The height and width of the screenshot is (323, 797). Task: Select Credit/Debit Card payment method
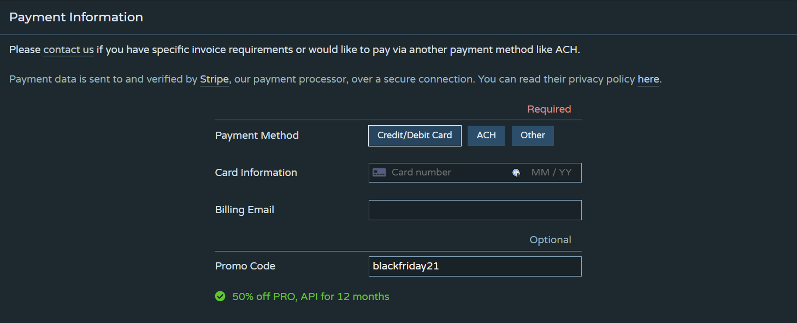[415, 136]
